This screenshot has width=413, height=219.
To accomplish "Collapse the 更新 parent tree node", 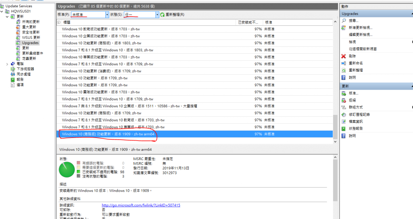I will [7, 17].
